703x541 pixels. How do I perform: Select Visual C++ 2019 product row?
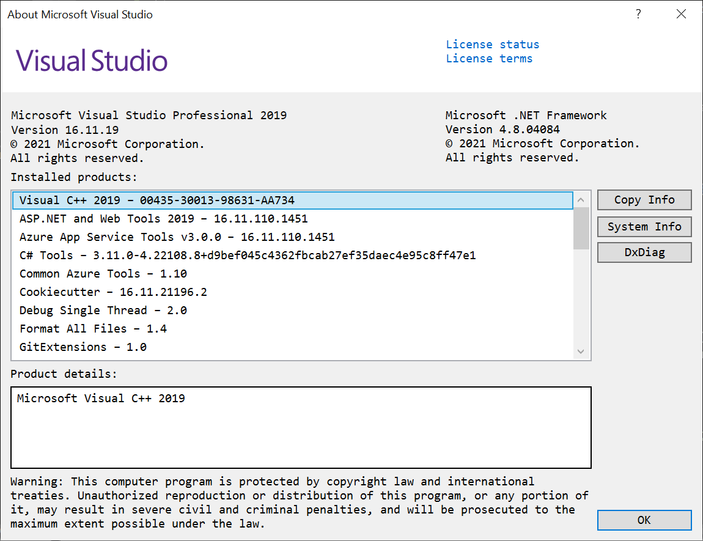coord(293,201)
